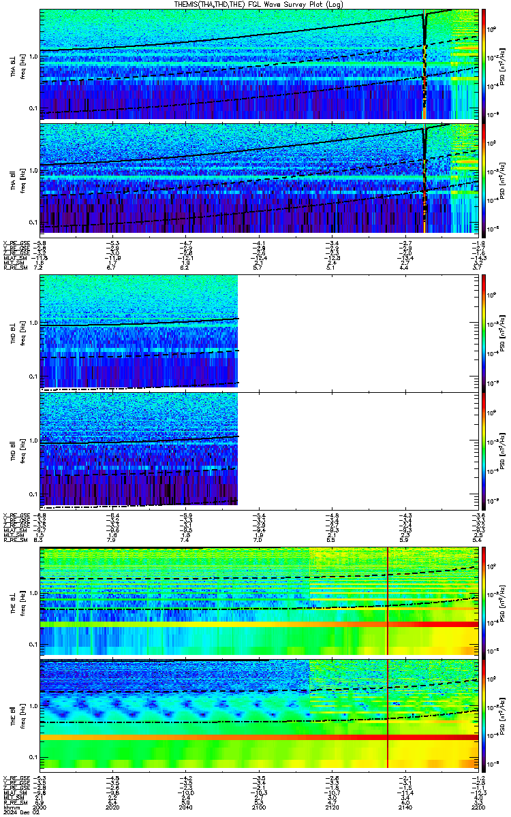Click the 2140 time tick label
511x817 pixels.
[x=404, y=807]
